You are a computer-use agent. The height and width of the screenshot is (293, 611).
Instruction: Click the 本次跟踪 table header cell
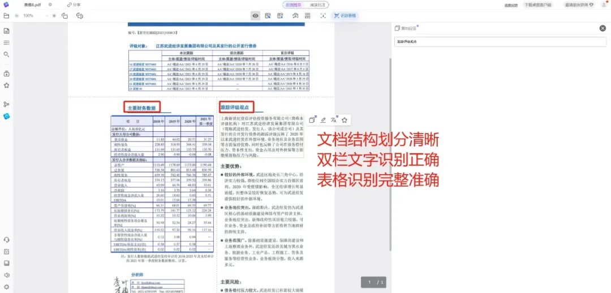pos(186,52)
